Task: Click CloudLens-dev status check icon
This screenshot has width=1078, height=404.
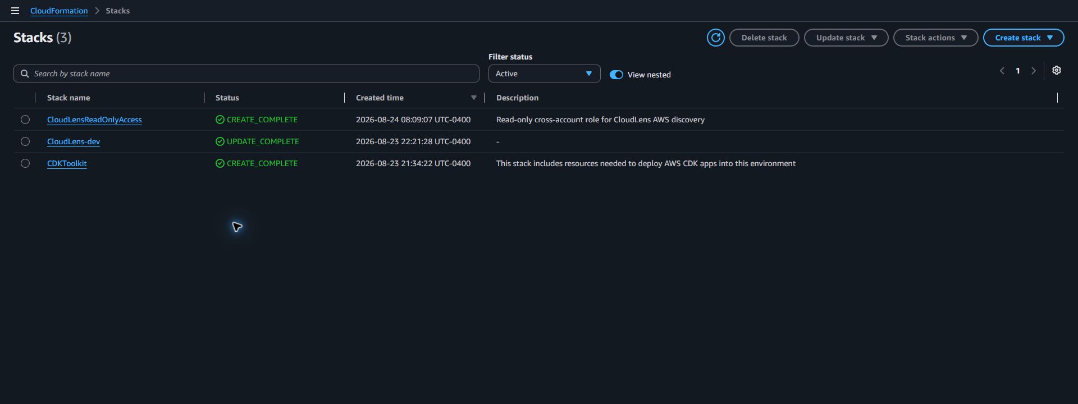Action: (x=220, y=141)
